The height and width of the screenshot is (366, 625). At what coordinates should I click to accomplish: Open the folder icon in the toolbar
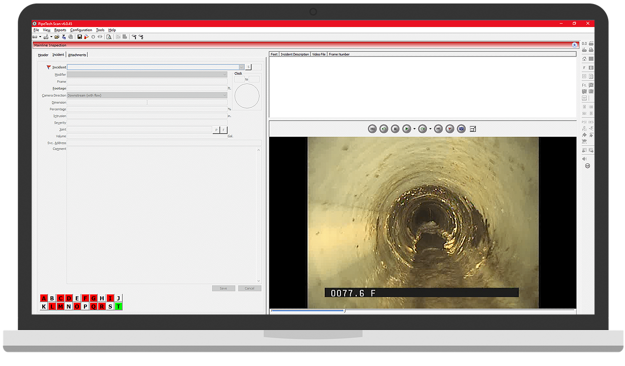pyautogui.click(x=57, y=37)
